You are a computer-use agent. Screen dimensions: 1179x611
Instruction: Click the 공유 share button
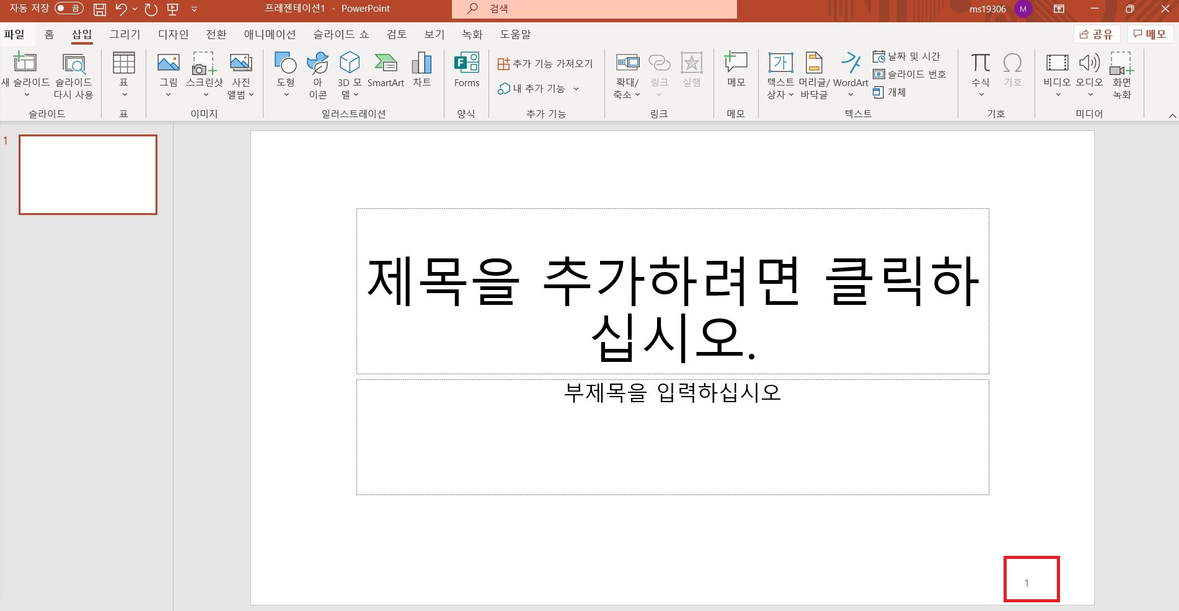pos(1097,34)
